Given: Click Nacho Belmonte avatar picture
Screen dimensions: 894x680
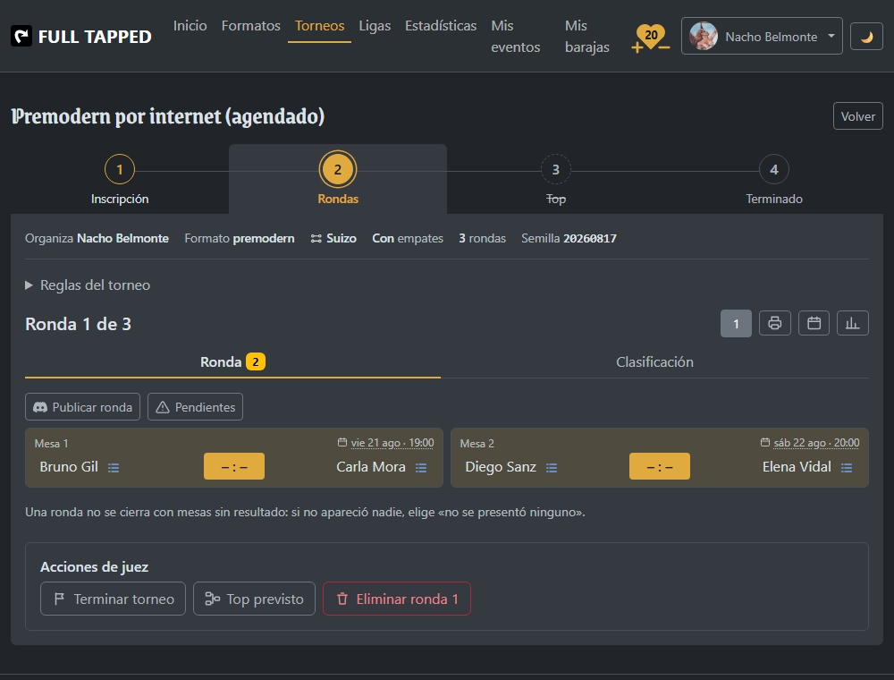Looking at the screenshot, I should point(703,36).
